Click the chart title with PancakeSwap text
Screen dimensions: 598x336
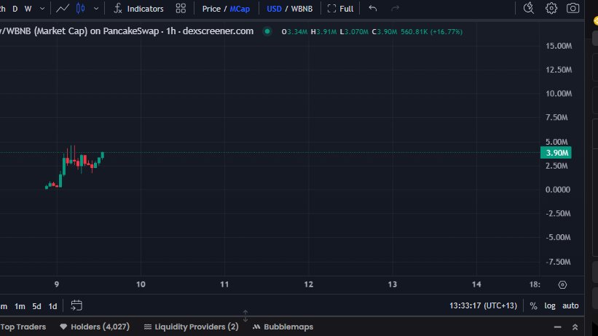point(127,31)
